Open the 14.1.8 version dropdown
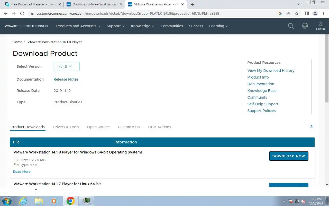Image resolution: width=329 pixels, height=206 pixels. [x=67, y=66]
